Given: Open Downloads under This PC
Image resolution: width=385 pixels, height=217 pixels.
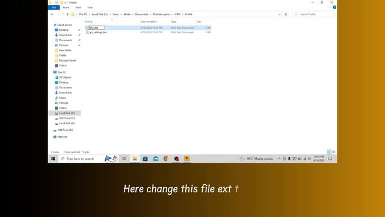Looking at the screenshot, I should pyautogui.click(x=65, y=93).
